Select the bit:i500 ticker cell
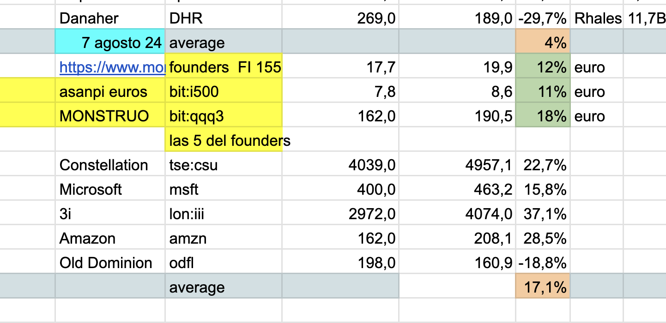 [x=224, y=91]
